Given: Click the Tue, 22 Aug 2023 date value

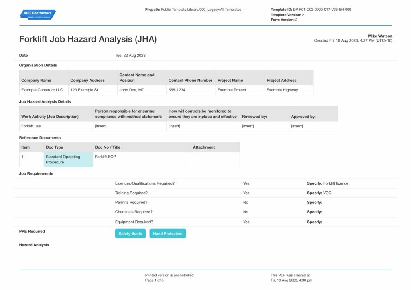Looking at the screenshot, I should pos(130,55).
